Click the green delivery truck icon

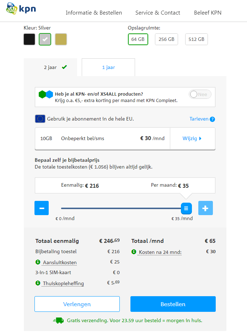[59, 321]
